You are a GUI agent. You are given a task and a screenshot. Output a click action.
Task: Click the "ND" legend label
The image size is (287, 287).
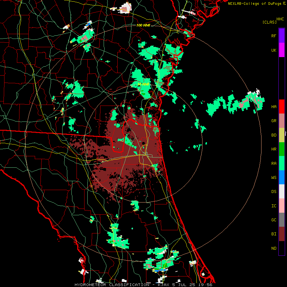pos(274,248)
